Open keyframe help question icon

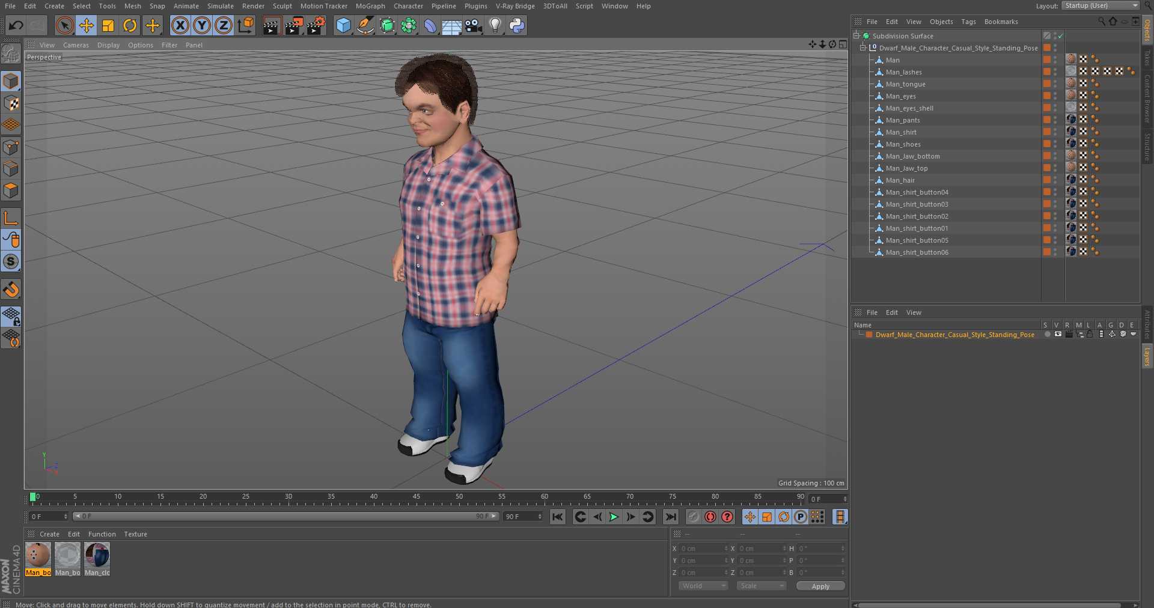(x=727, y=517)
